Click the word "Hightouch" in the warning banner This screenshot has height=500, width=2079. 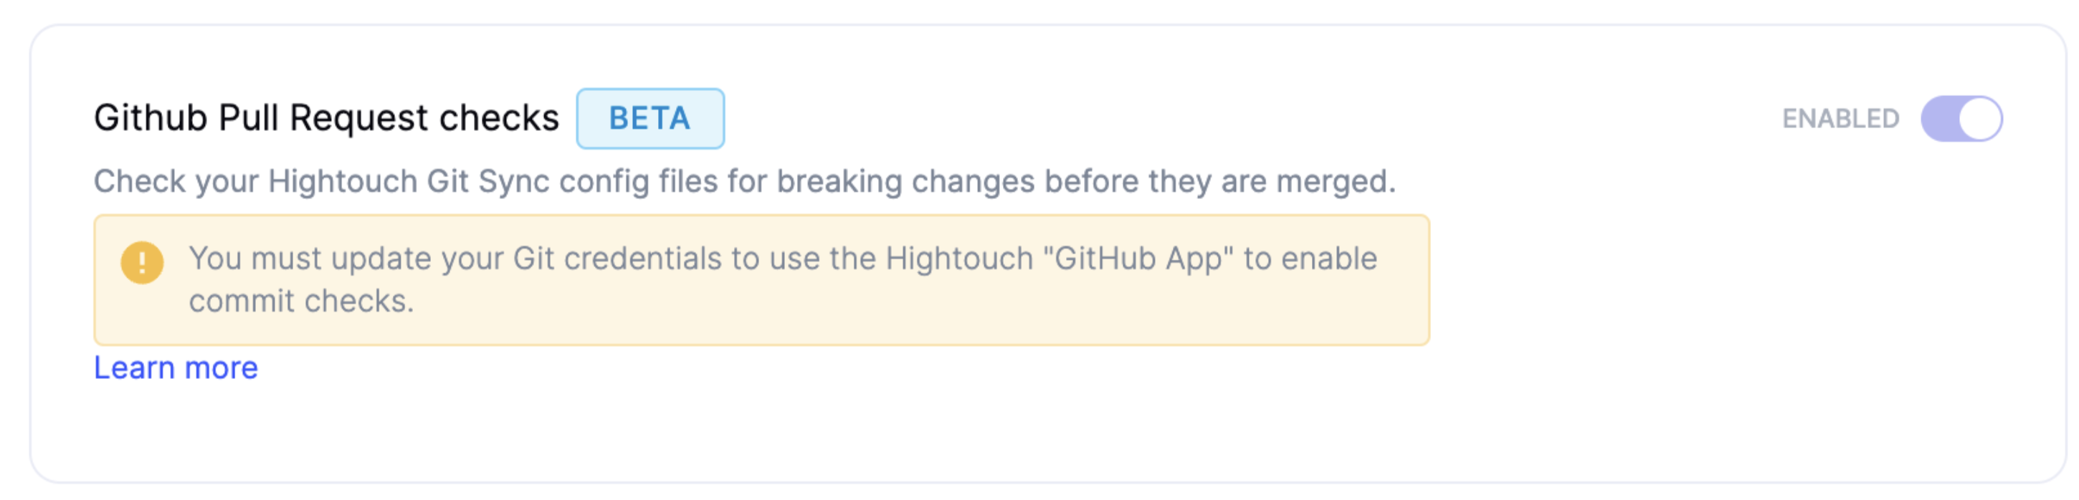(958, 259)
